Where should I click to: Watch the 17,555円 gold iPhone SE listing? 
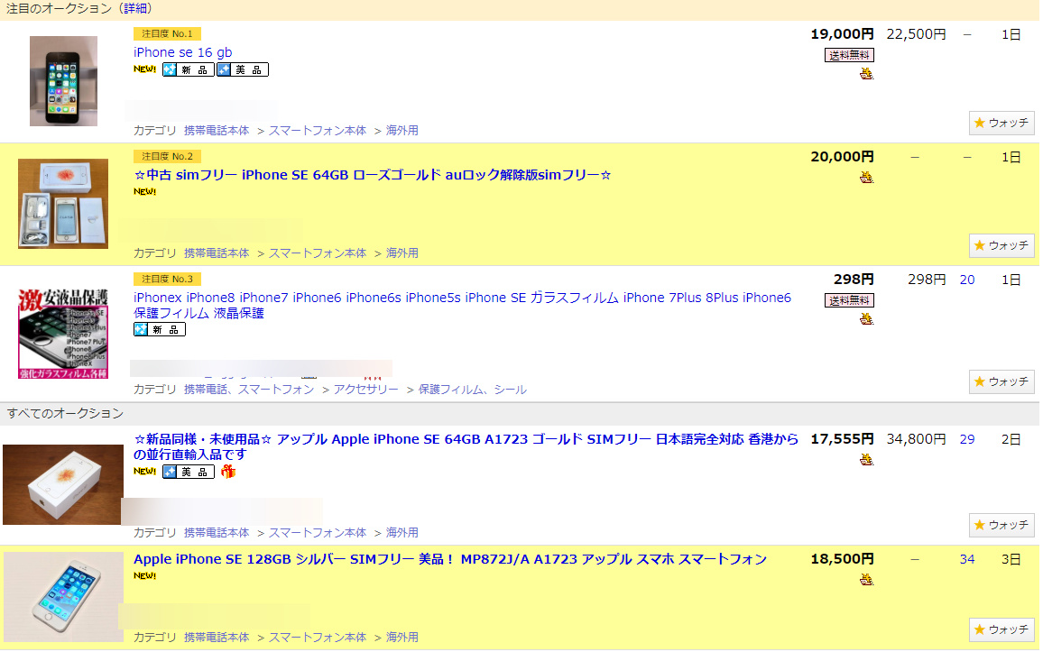(1001, 525)
